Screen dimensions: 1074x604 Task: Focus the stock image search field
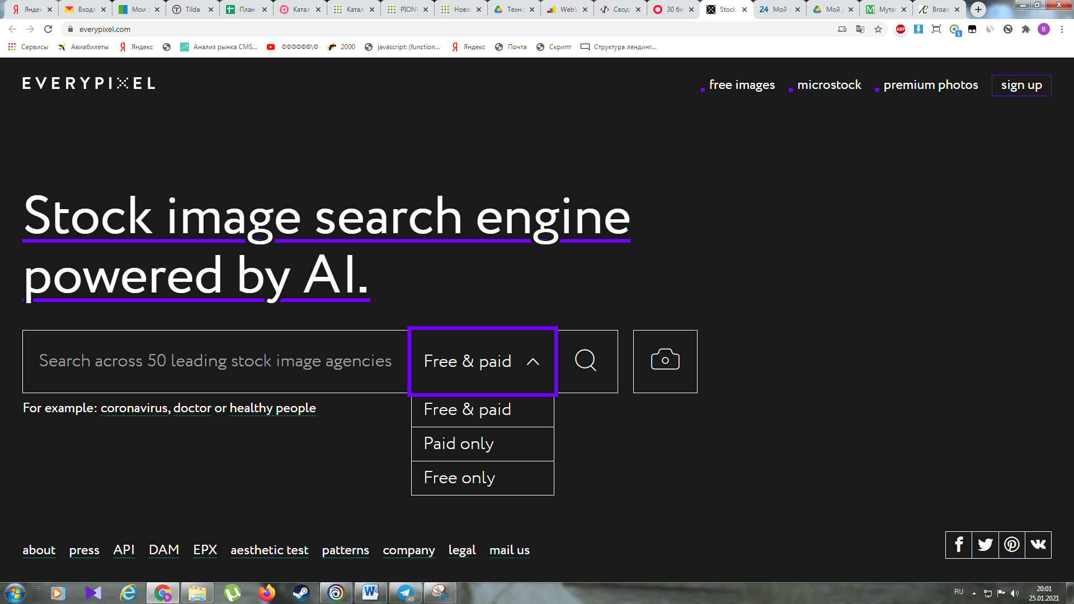click(215, 361)
